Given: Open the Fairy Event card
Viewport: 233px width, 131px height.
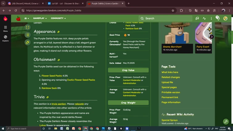Looking at the screenshot, I should pos(203,38).
